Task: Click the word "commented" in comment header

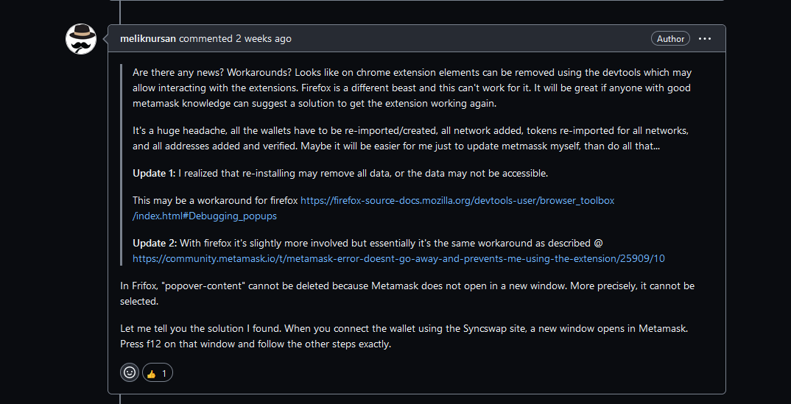Action: 205,39
